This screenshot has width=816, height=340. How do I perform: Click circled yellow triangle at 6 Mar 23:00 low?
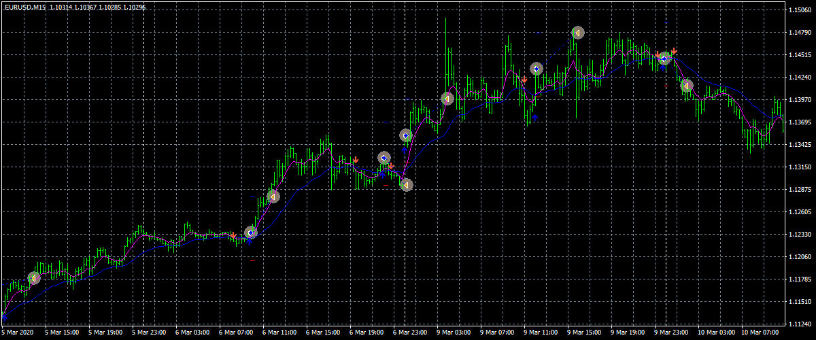coord(406,184)
